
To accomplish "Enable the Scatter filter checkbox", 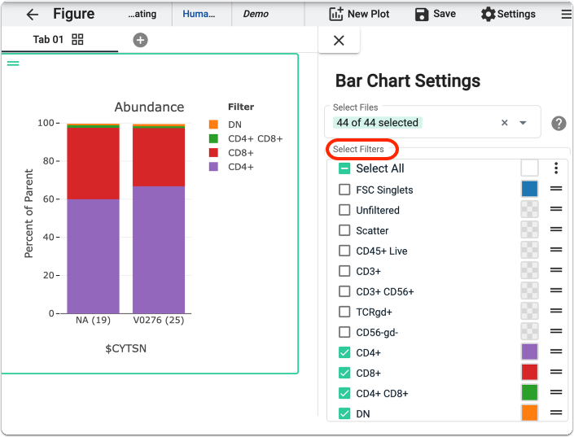I will 344,230.
